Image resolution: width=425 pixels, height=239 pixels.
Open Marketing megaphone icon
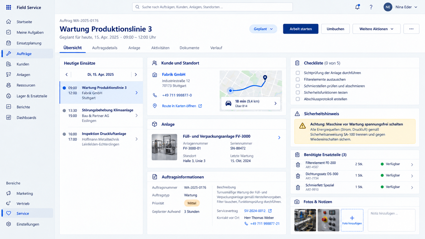click(x=9, y=193)
